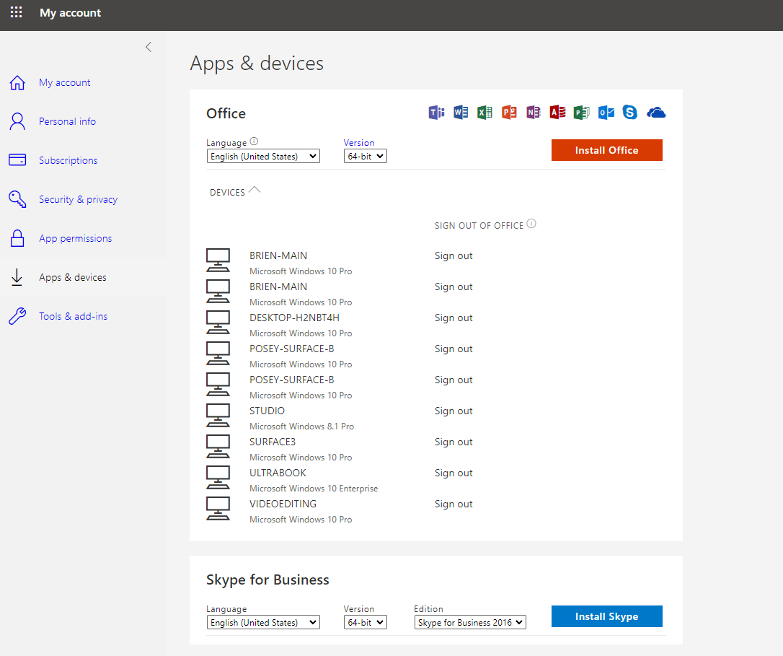Click the device name VIDEOEDITING
This screenshot has height=656, width=783.
coord(283,504)
